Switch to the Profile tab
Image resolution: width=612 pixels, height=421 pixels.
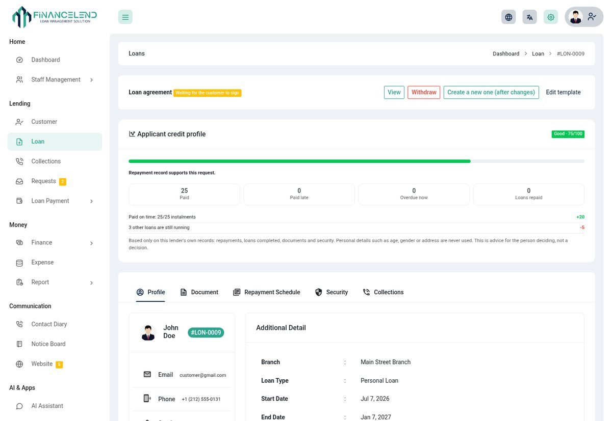pyautogui.click(x=150, y=292)
